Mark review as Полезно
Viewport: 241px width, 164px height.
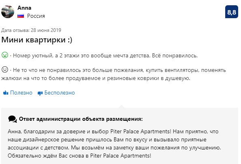click(x=21, y=93)
